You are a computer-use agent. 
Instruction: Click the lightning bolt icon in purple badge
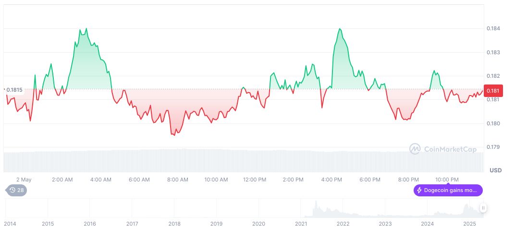419,191
